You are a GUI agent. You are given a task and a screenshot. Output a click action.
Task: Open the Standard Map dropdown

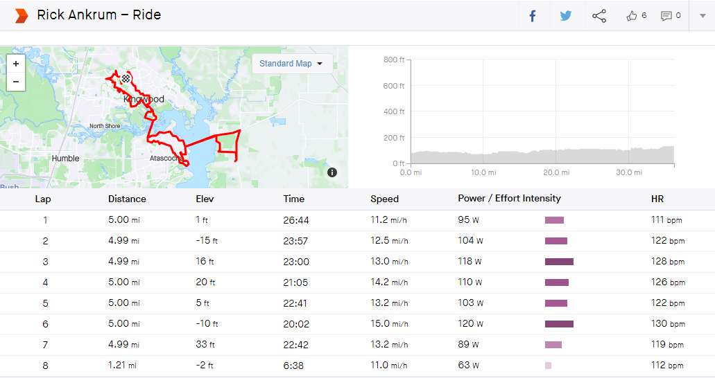(x=292, y=64)
